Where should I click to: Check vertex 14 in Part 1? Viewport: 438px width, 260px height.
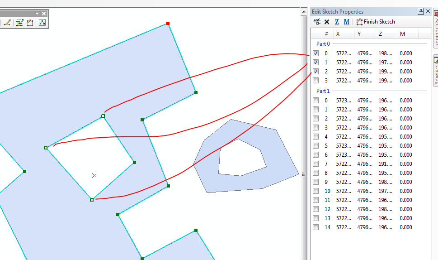[316, 227]
